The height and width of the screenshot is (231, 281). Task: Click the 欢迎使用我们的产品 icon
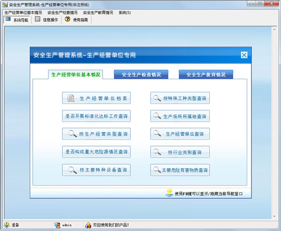(x=88, y=225)
